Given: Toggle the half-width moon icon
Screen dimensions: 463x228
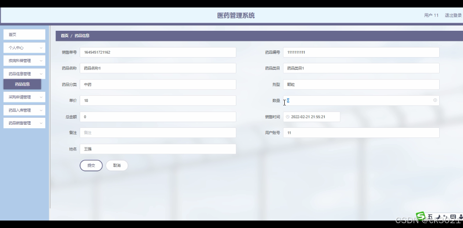Looking at the screenshot, I should tap(439, 217).
